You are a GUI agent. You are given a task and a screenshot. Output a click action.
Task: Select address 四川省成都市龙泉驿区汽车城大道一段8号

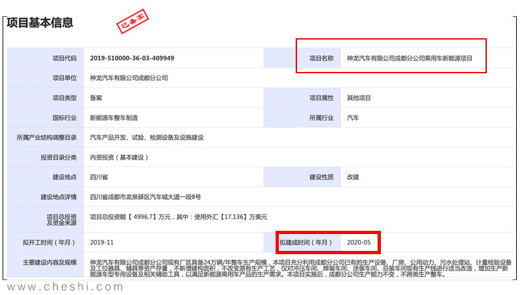click(145, 197)
